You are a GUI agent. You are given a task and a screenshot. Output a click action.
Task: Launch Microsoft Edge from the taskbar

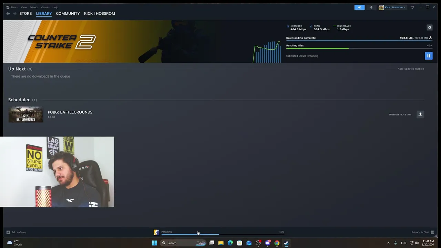[x=230, y=243]
